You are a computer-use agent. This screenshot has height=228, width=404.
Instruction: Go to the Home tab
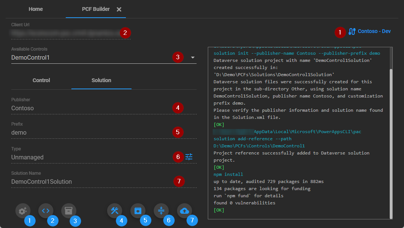pyautogui.click(x=36, y=9)
